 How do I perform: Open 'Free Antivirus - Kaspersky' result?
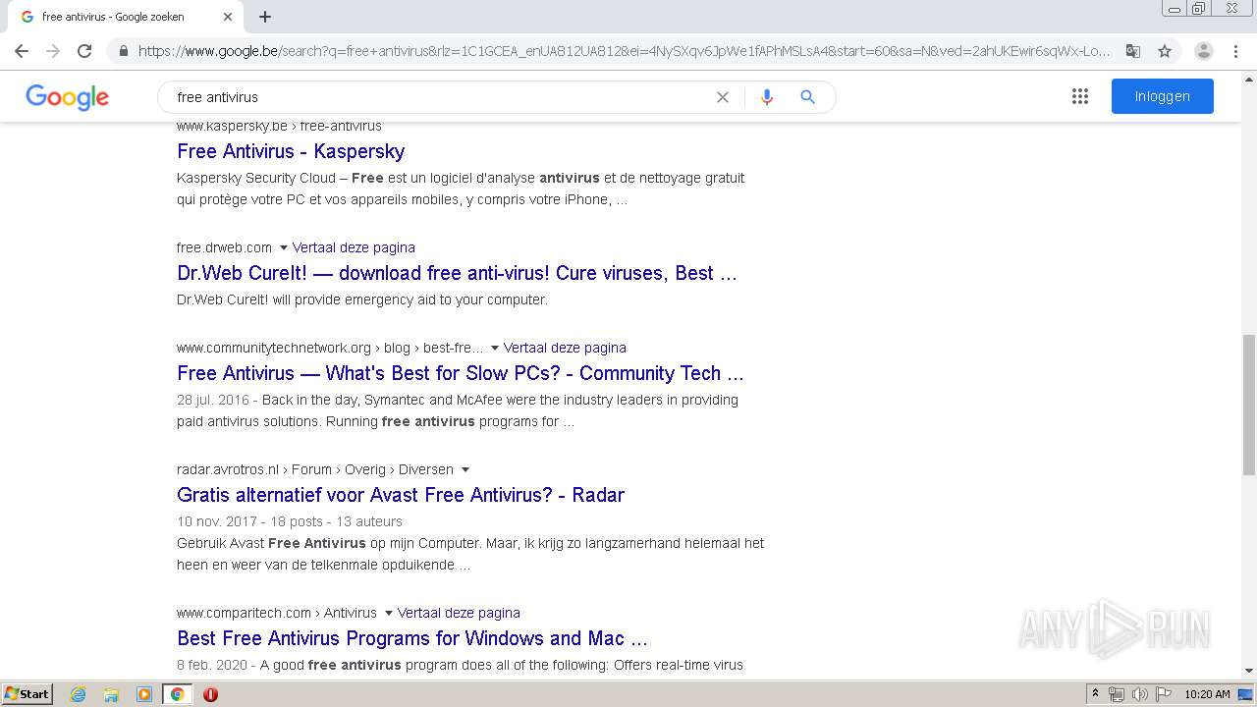291,151
